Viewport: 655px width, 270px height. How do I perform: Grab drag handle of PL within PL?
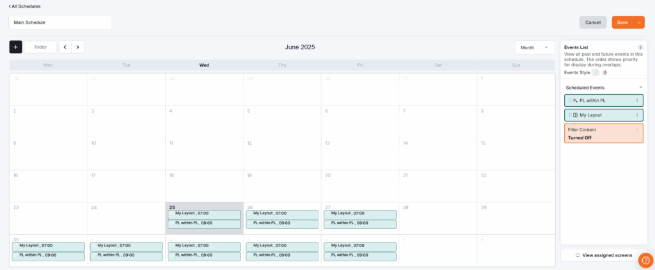click(570, 100)
